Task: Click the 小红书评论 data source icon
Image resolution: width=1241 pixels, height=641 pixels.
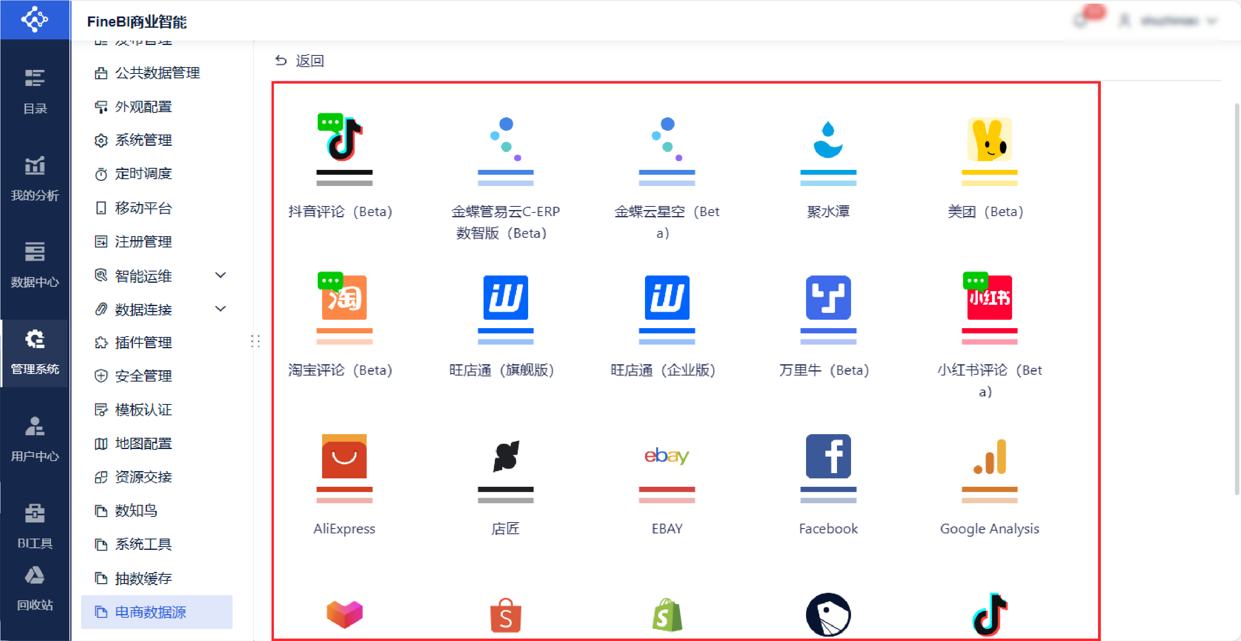Action: 989,298
